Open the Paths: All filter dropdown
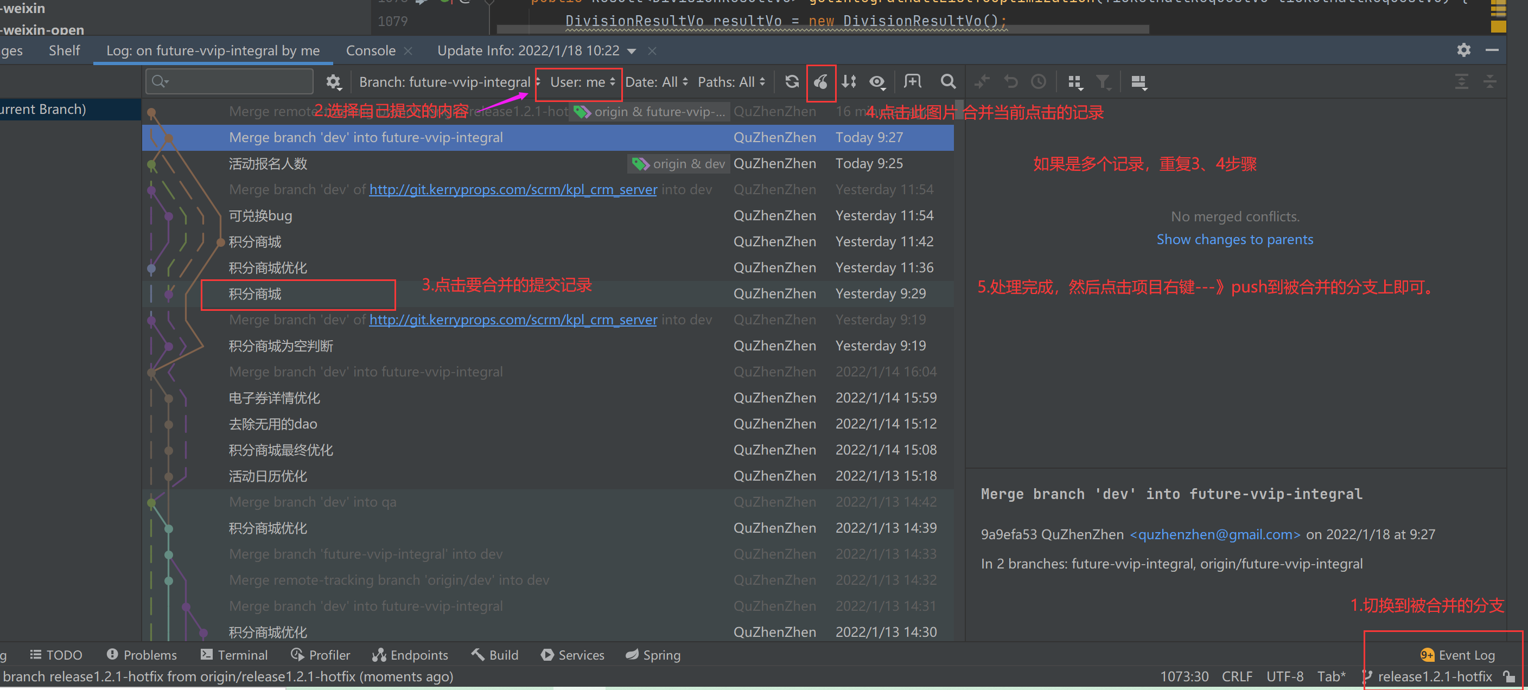Image resolution: width=1528 pixels, height=690 pixels. (x=731, y=82)
